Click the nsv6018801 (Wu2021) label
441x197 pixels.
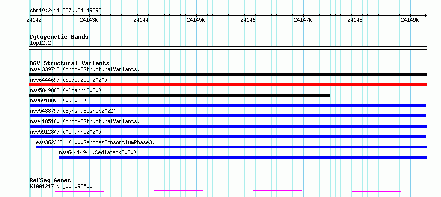coord(58,100)
